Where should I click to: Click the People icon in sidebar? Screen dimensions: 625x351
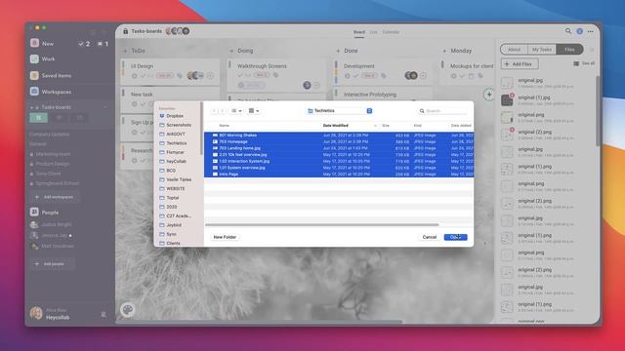(35, 213)
